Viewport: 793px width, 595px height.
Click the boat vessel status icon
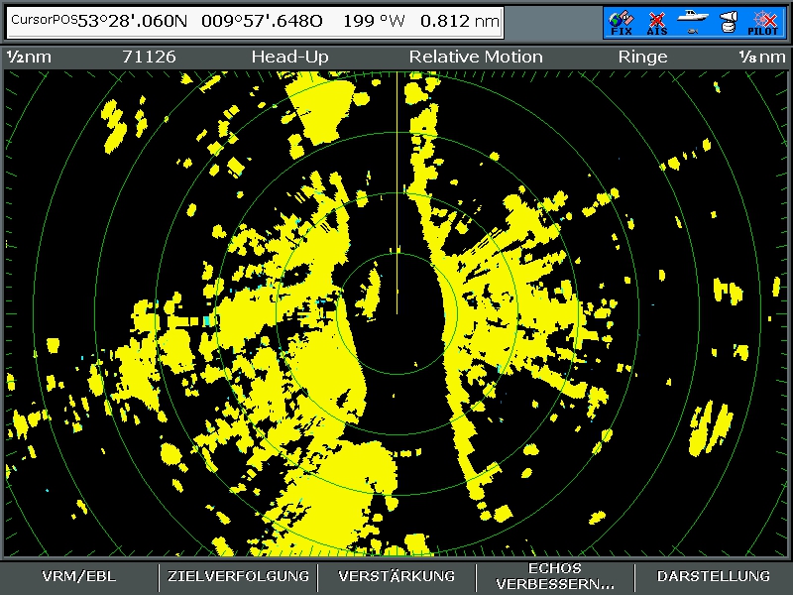(692, 22)
